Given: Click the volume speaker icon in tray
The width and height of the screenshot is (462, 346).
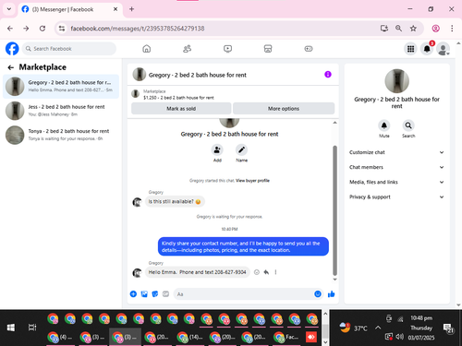Looking at the screenshot, I should click(x=399, y=337).
